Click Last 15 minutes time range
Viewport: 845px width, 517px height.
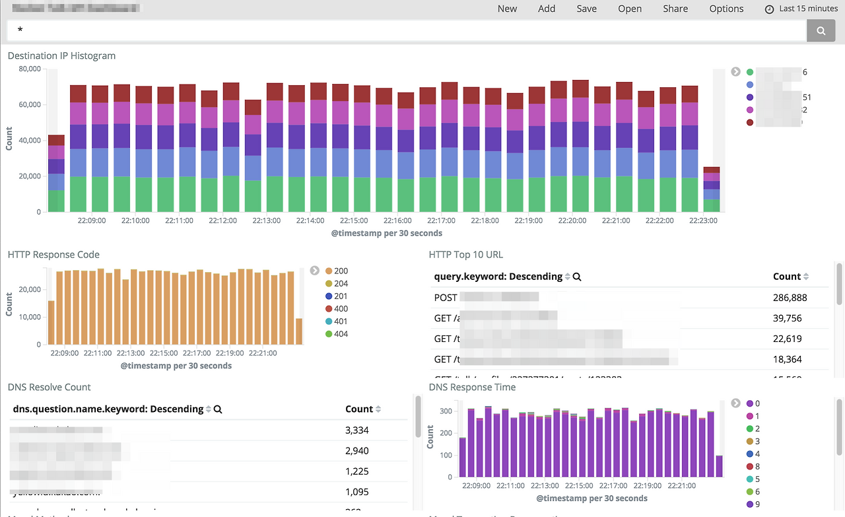pyautogui.click(x=807, y=9)
